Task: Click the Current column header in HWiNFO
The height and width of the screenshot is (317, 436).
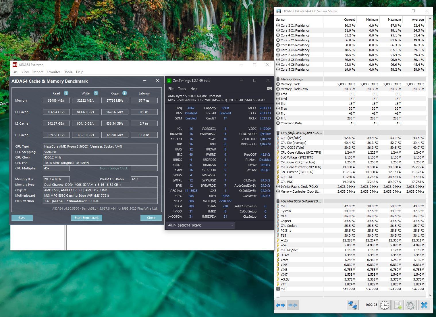Action: pos(340,20)
